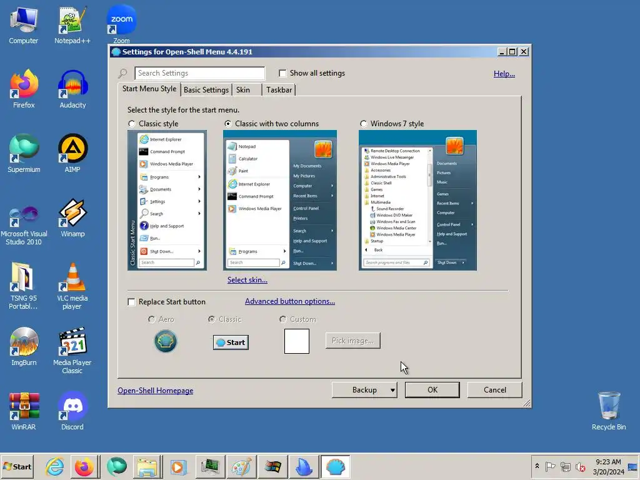Click the two columns style preview image
640x480 pixels.
point(280,201)
